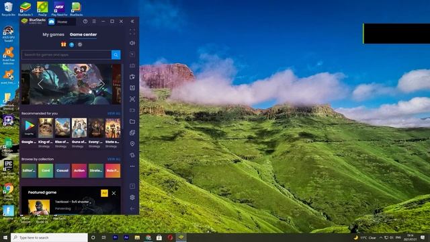Click the install APK icon in sidebar
This screenshot has width=430, height=242.
tap(132, 77)
